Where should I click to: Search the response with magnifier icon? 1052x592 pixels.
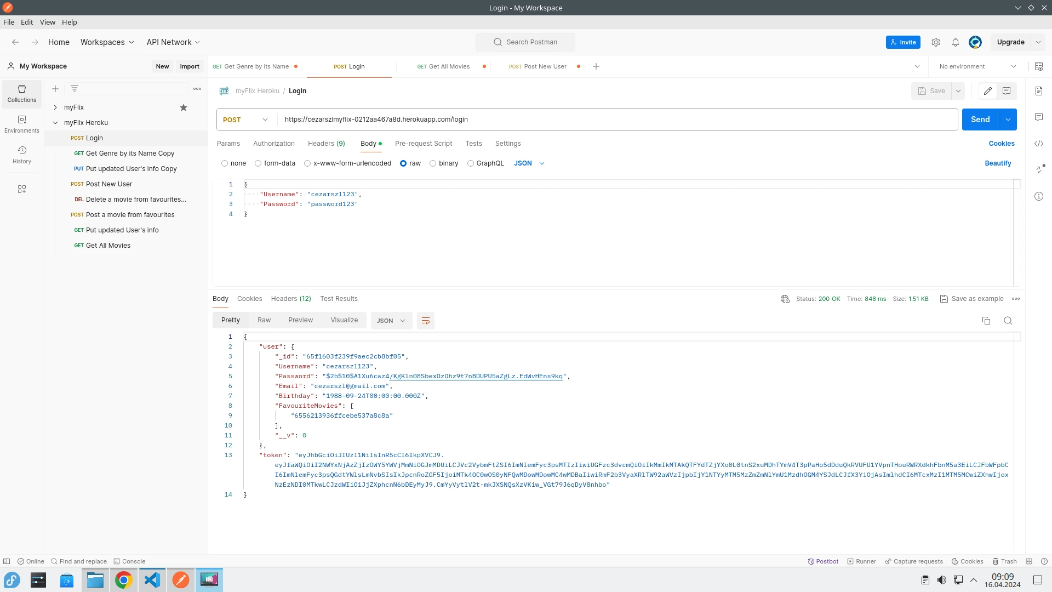pos(1008,321)
